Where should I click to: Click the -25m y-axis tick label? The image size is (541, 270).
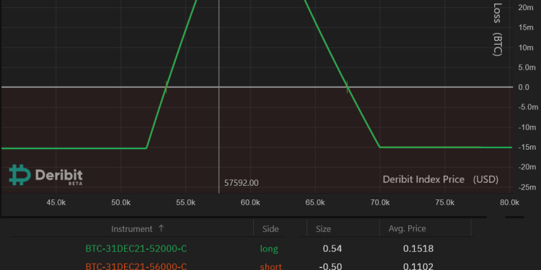pyautogui.click(x=527, y=187)
